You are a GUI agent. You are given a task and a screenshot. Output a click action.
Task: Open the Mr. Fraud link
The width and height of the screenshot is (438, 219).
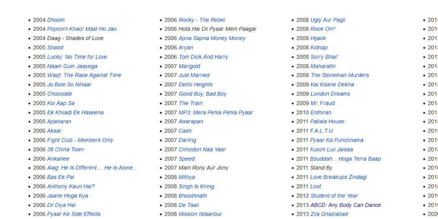pyautogui.click(x=322, y=103)
